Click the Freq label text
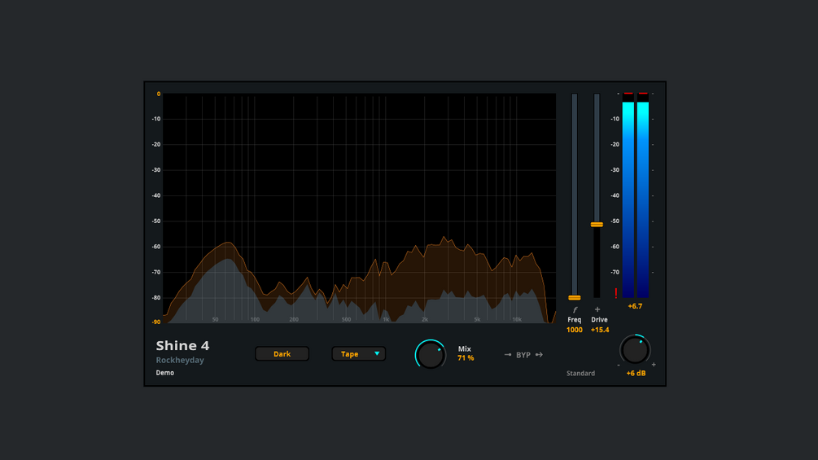Image resolution: width=818 pixels, height=460 pixels. pos(575,320)
